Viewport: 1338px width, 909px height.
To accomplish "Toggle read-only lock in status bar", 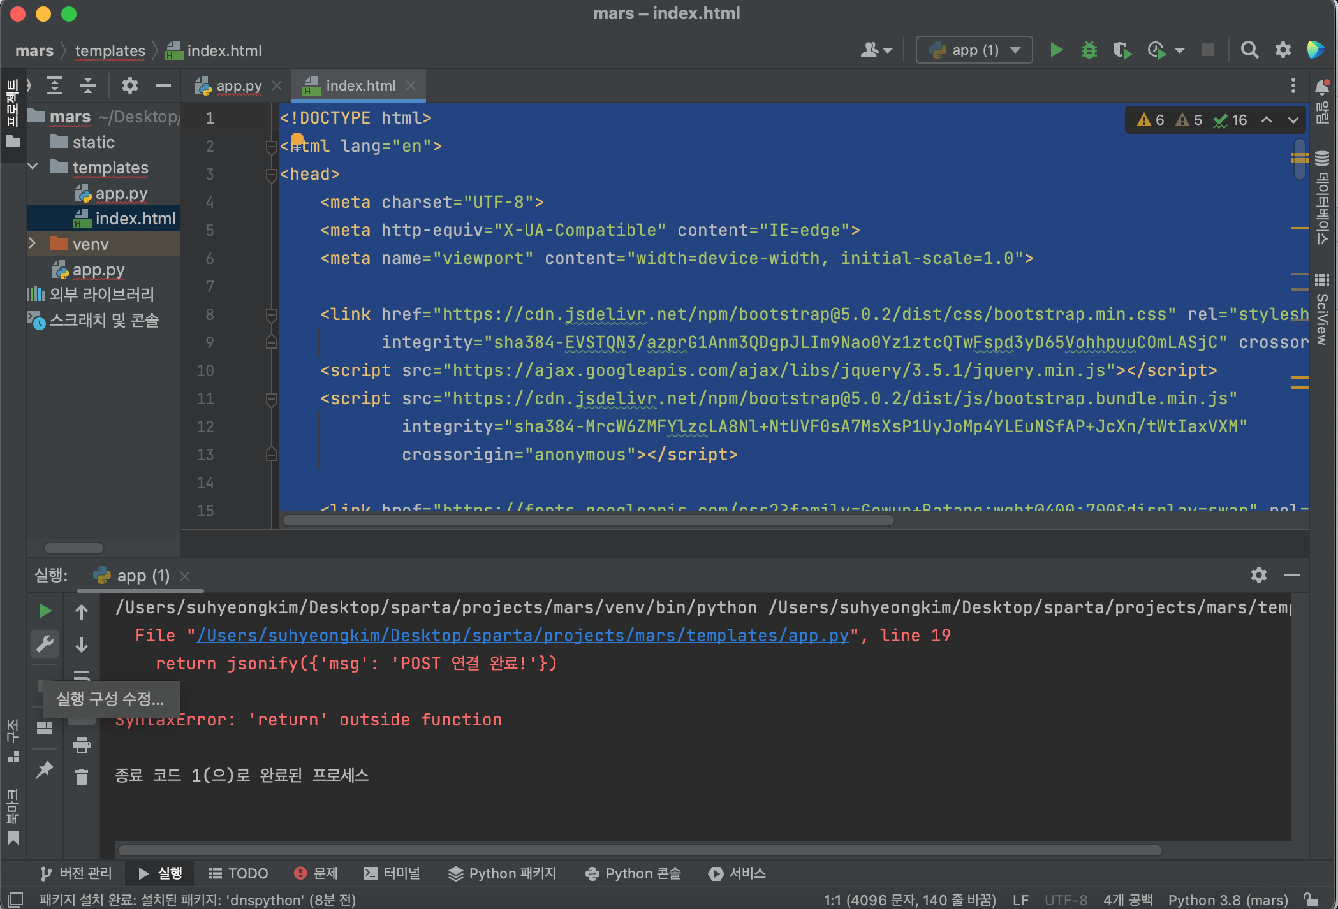I will point(1311,899).
